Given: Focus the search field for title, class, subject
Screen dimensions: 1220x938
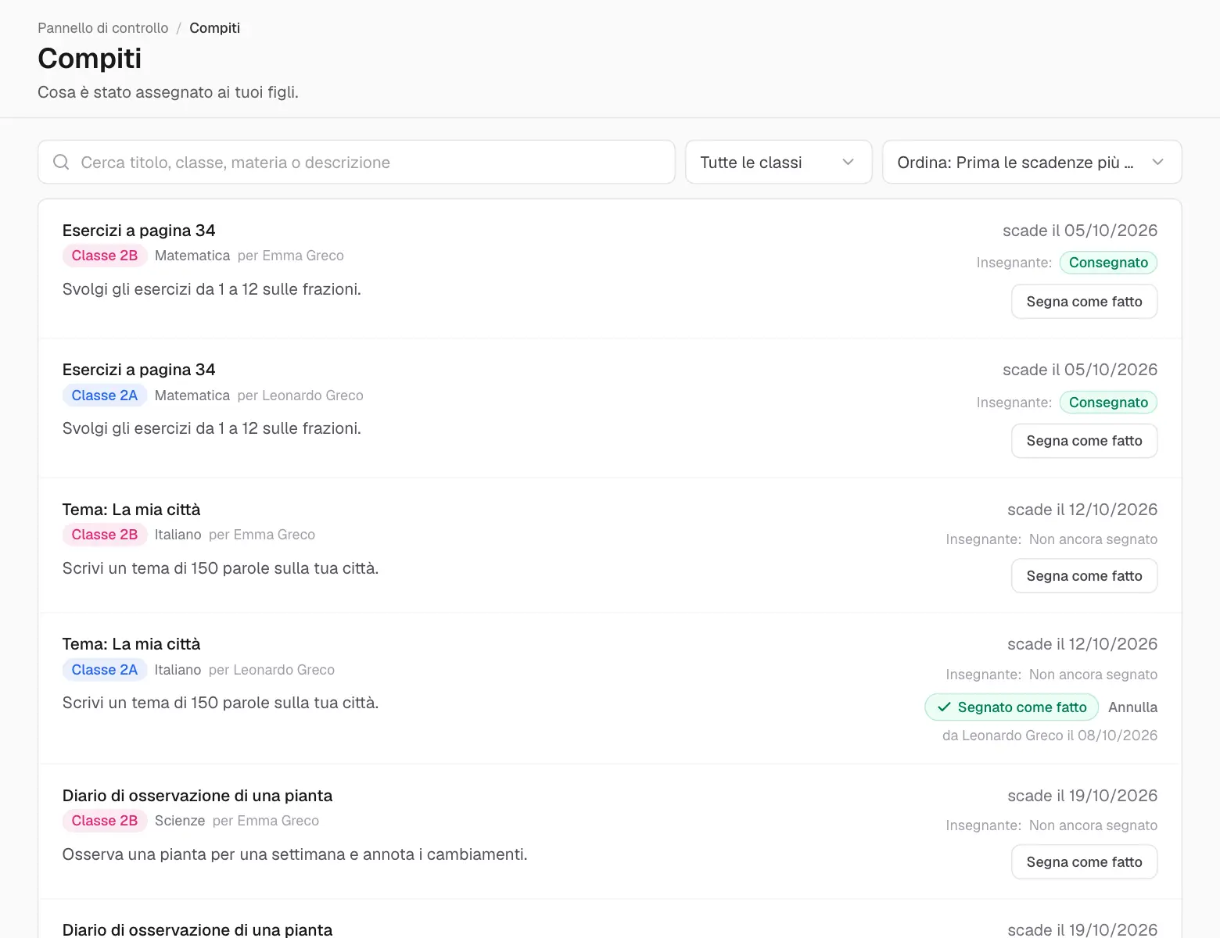Looking at the screenshot, I should tap(357, 162).
